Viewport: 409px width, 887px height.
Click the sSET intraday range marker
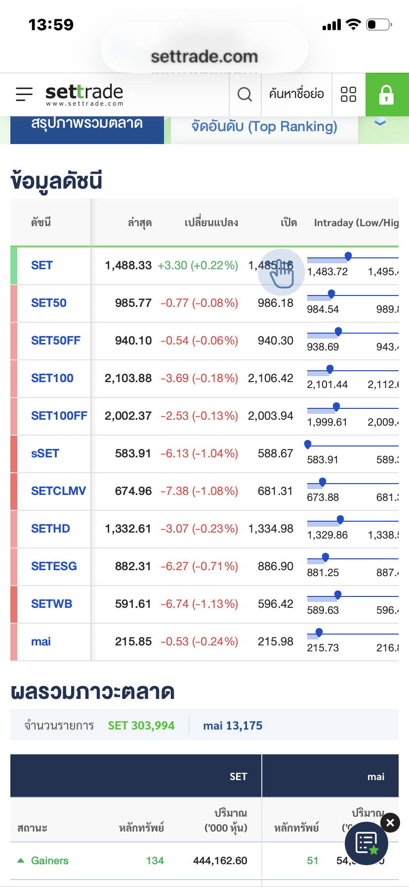(x=308, y=444)
